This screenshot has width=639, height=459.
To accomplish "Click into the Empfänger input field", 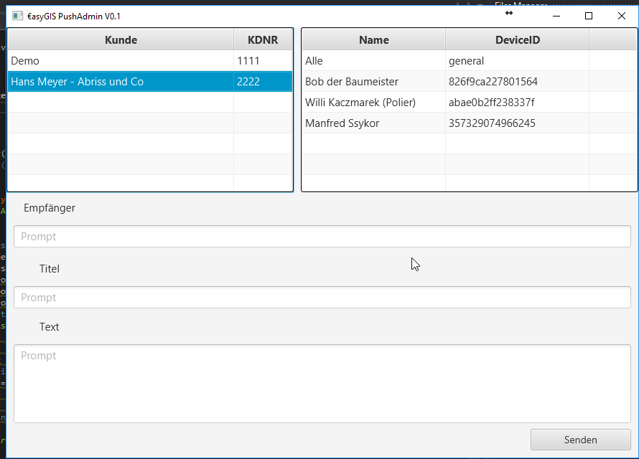I will coord(322,237).
